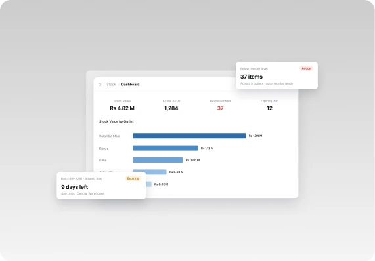Select the '9 days left' heading
Viewport: 375px width, 261px height.
[x=75, y=187]
